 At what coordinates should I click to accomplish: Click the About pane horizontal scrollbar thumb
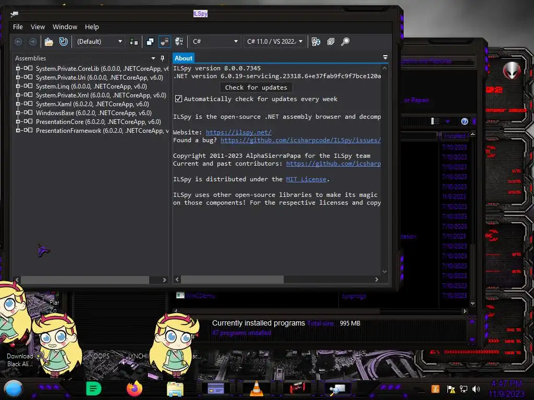(232, 279)
